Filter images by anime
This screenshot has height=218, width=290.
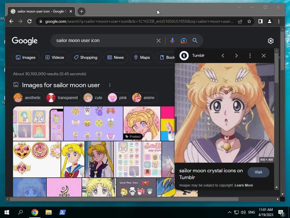tap(144, 98)
